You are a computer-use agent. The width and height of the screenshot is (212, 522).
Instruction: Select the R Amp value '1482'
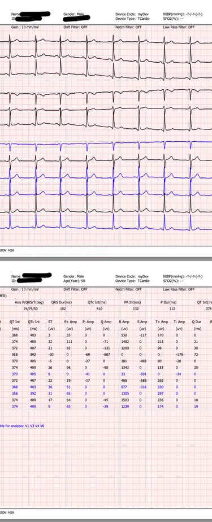pyautogui.click(x=125, y=341)
